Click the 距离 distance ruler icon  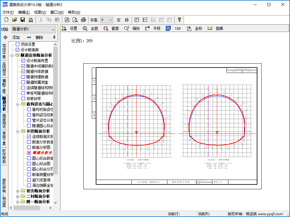coord(210,28)
